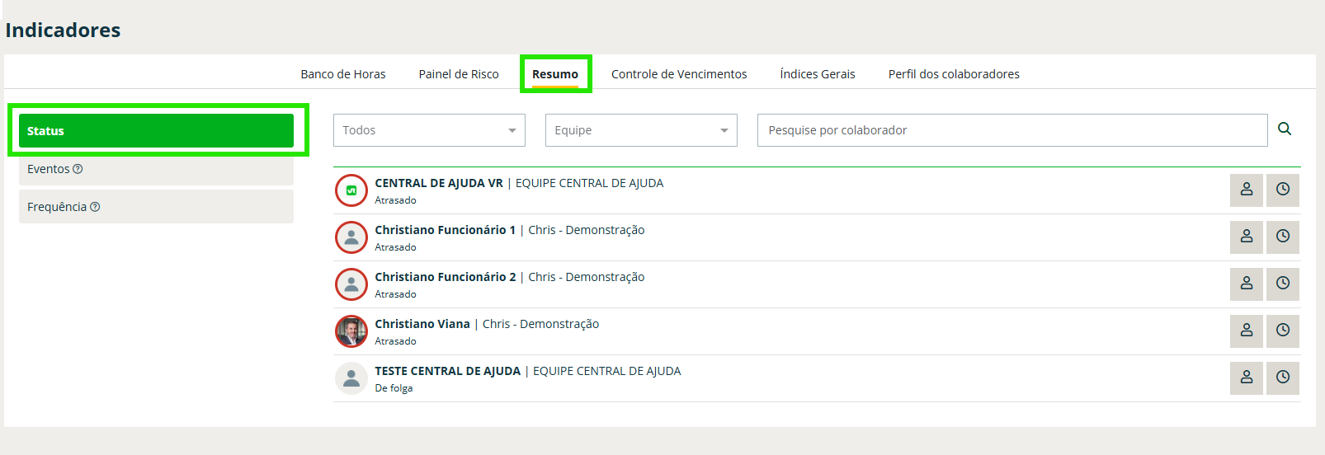The height and width of the screenshot is (455, 1325).
Task: Open person icon in Christiano Viana row
Action: (1246, 331)
